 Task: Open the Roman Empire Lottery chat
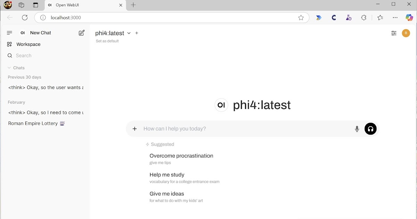tap(33, 123)
